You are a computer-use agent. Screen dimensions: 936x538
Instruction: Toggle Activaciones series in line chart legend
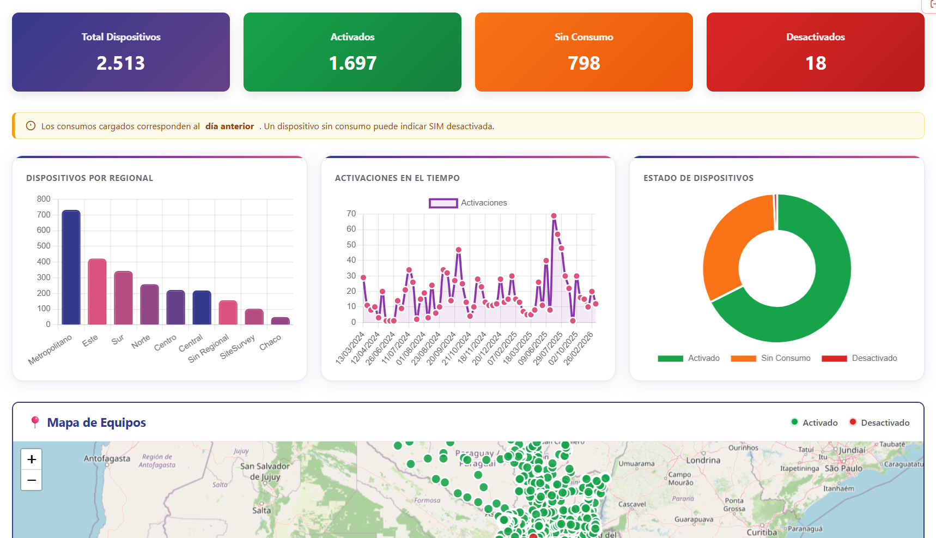pos(468,203)
